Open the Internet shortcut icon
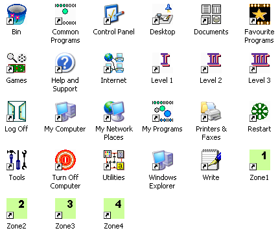The image size is (278, 235). [x=114, y=63]
